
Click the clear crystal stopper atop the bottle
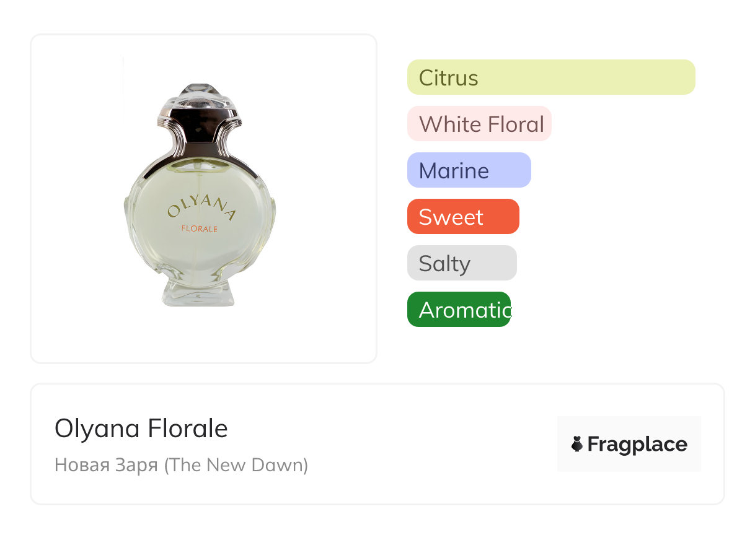(x=198, y=95)
